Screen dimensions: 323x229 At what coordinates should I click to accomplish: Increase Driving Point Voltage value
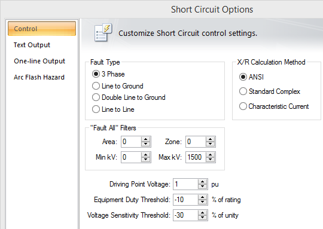(203, 182)
